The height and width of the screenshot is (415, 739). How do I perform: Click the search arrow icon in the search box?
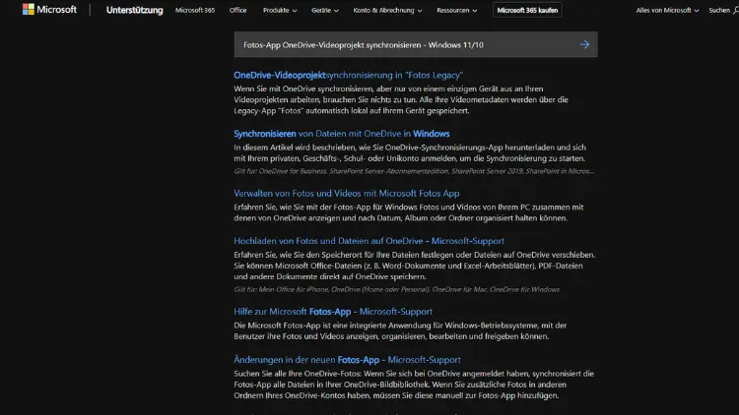click(584, 44)
